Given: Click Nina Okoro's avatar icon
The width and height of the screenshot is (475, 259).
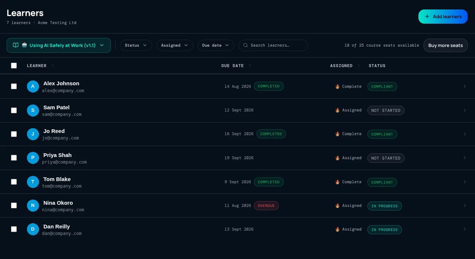Looking at the screenshot, I should pyautogui.click(x=33, y=205).
